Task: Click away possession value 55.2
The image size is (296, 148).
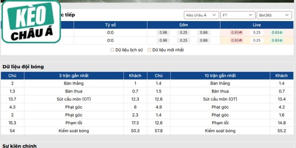Action: 282,131
